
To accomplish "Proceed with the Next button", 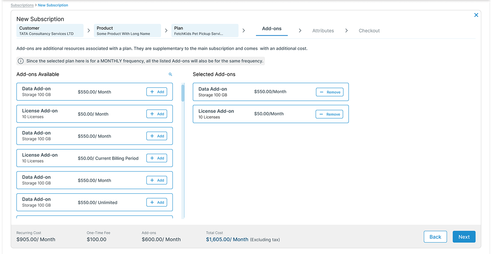I will (x=464, y=237).
